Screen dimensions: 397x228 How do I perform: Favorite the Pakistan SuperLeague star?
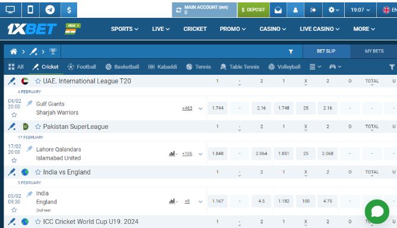point(38,126)
